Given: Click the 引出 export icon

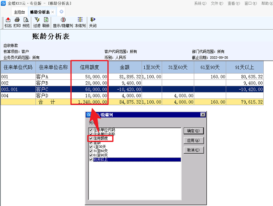Looking at the screenshot, I should click(8, 22).
